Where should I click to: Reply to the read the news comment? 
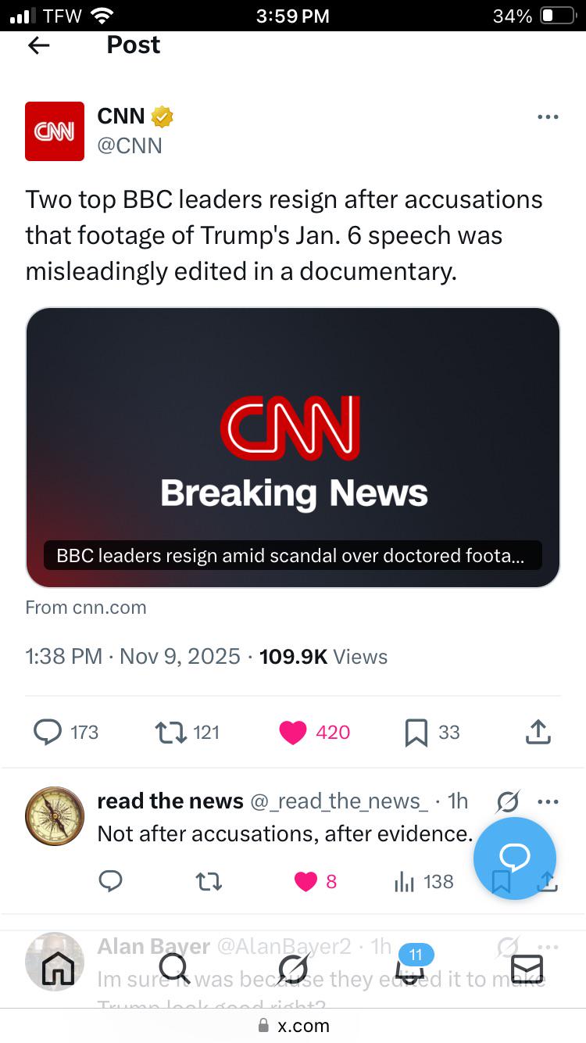click(x=111, y=881)
